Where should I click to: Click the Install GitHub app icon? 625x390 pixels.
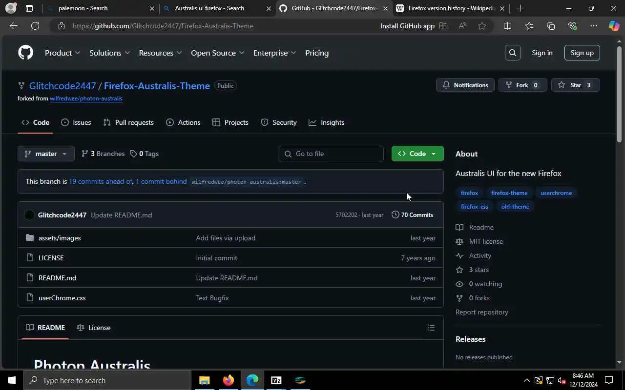[443, 26]
